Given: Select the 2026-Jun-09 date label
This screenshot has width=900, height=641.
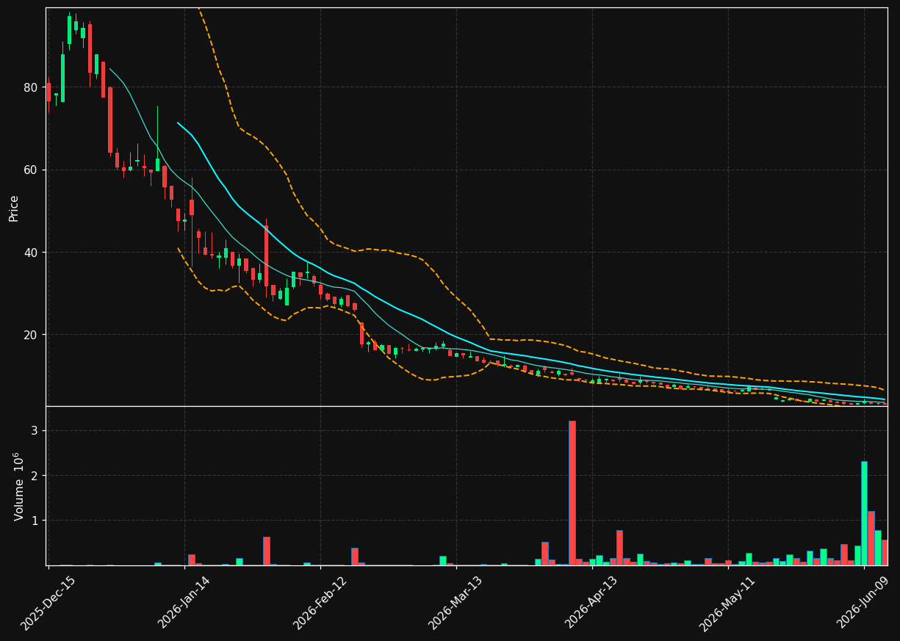Looking at the screenshot, I should [x=864, y=603].
